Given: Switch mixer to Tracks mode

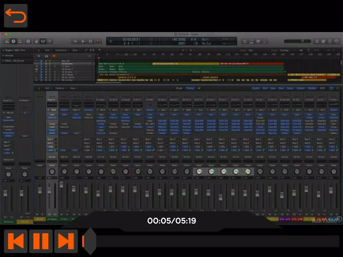Looking at the screenshot, I should (190, 88).
